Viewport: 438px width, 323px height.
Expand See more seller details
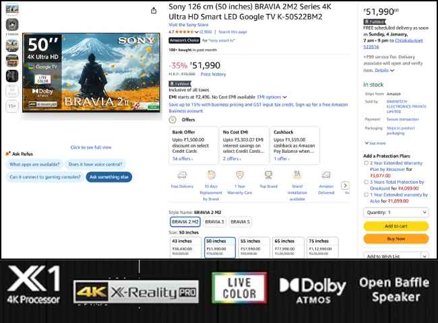point(375,143)
